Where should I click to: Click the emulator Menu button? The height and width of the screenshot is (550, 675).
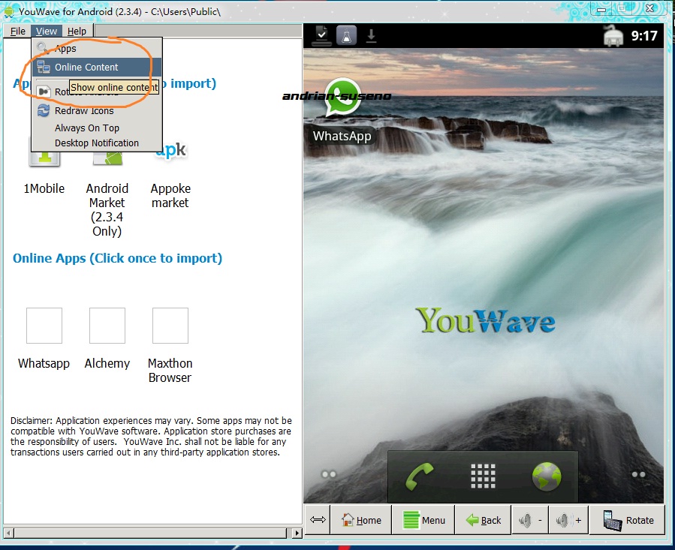tap(423, 520)
